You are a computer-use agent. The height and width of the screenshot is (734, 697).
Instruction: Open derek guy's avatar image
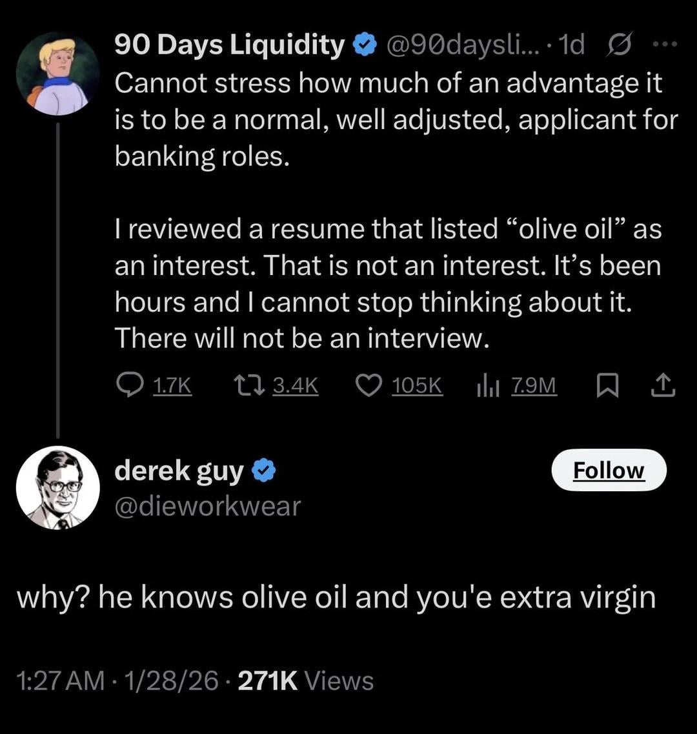[x=58, y=487]
